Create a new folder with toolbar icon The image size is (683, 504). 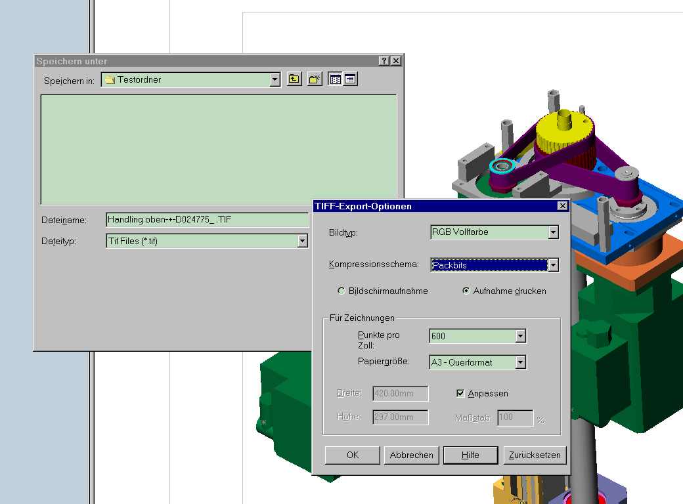point(315,79)
